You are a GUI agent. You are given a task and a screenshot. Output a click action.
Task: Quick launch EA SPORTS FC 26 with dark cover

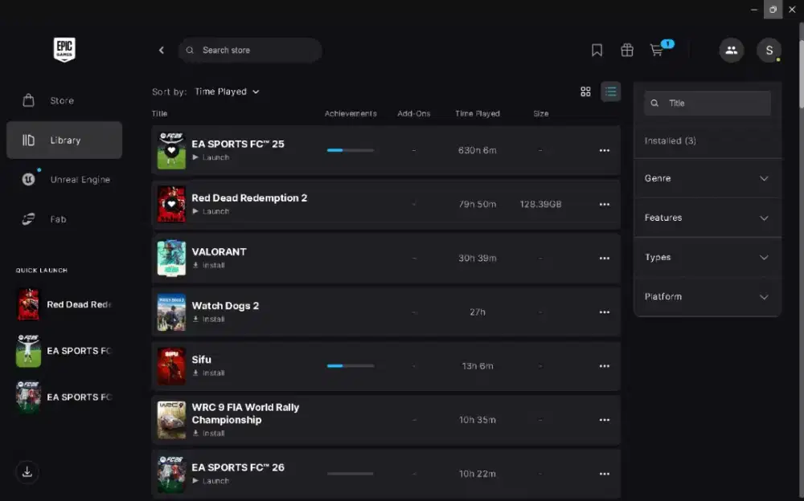[64, 397]
